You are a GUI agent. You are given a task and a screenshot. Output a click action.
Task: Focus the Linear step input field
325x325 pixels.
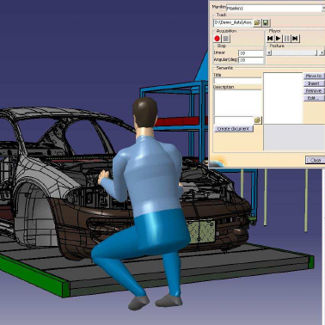251,53
